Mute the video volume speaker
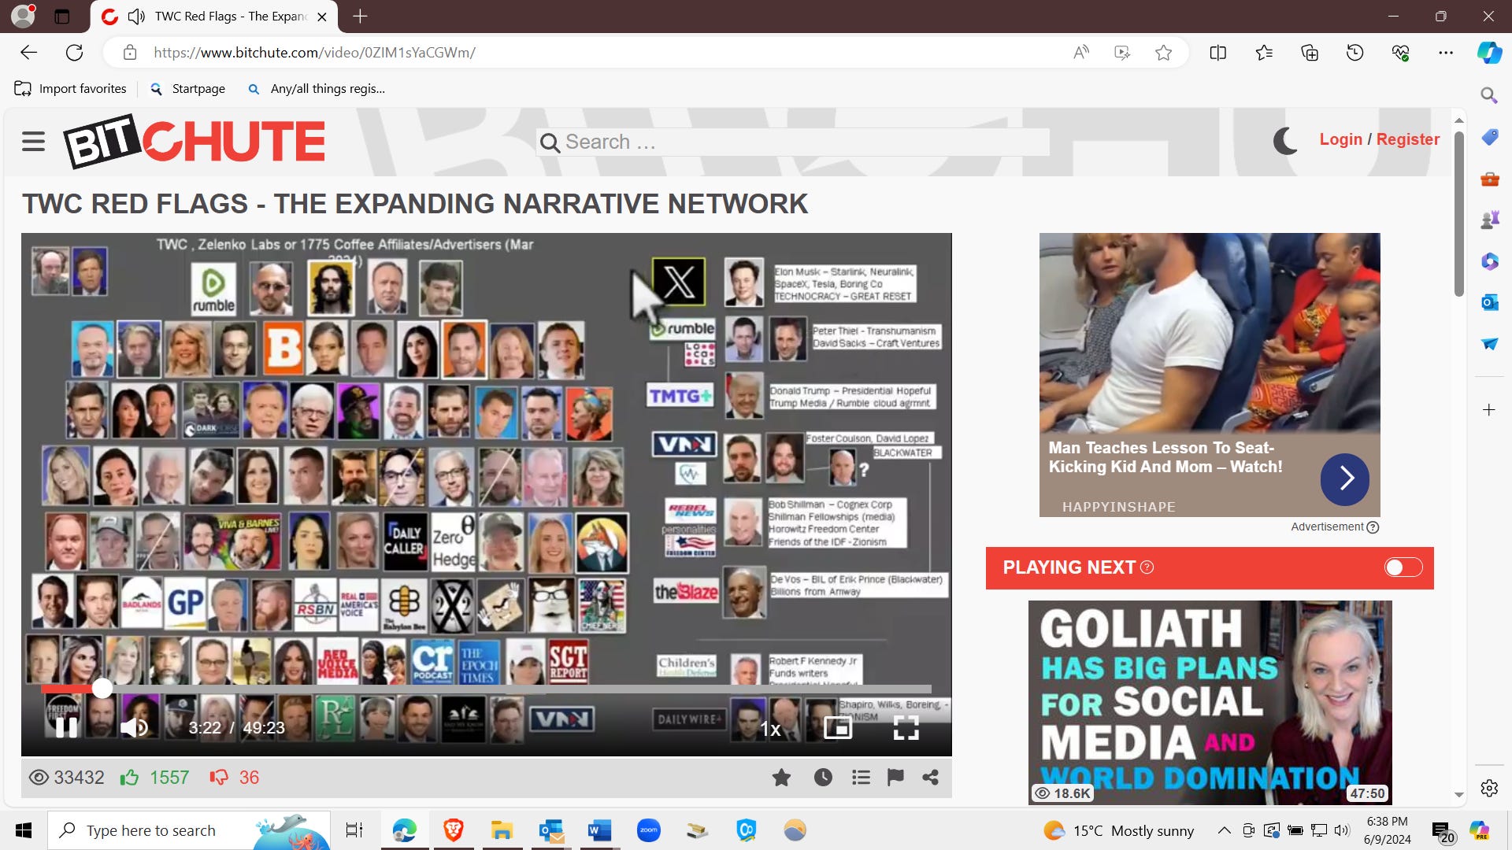Image resolution: width=1512 pixels, height=850 pixels. tap(135, 727)
